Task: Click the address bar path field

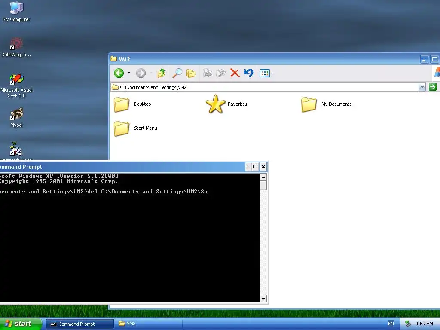Action: 264,87
